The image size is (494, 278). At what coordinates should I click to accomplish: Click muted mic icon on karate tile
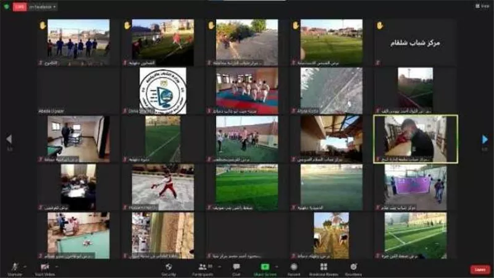point(209,111)
